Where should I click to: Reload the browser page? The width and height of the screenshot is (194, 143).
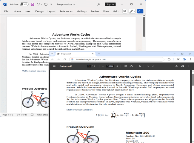tap(65, 60)
